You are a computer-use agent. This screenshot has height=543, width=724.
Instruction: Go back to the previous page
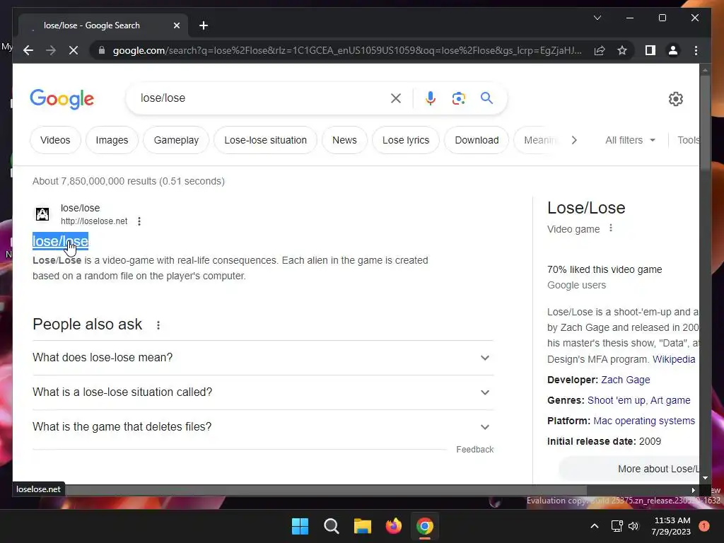tap(28, 50)
